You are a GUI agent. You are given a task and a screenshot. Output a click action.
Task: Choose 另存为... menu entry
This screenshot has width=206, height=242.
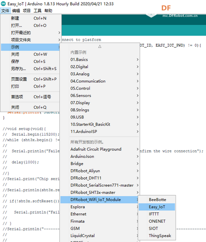[x=30, y=69]
